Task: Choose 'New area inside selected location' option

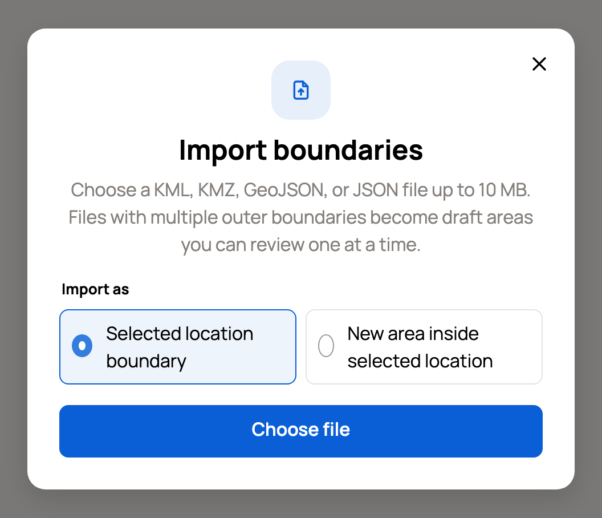Action: 424,347
